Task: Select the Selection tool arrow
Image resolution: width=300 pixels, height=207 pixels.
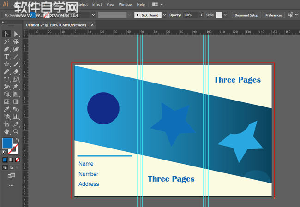Action: pyautogui.click(x=6, y=34)
